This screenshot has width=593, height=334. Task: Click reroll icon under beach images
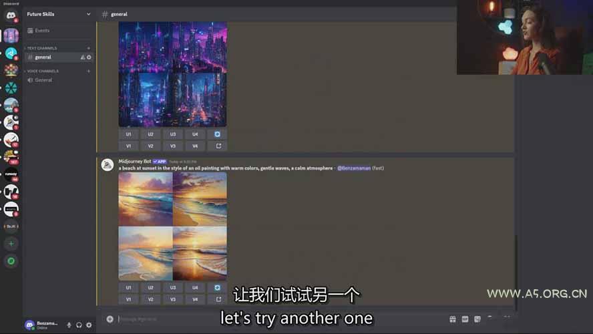(217, 288)
